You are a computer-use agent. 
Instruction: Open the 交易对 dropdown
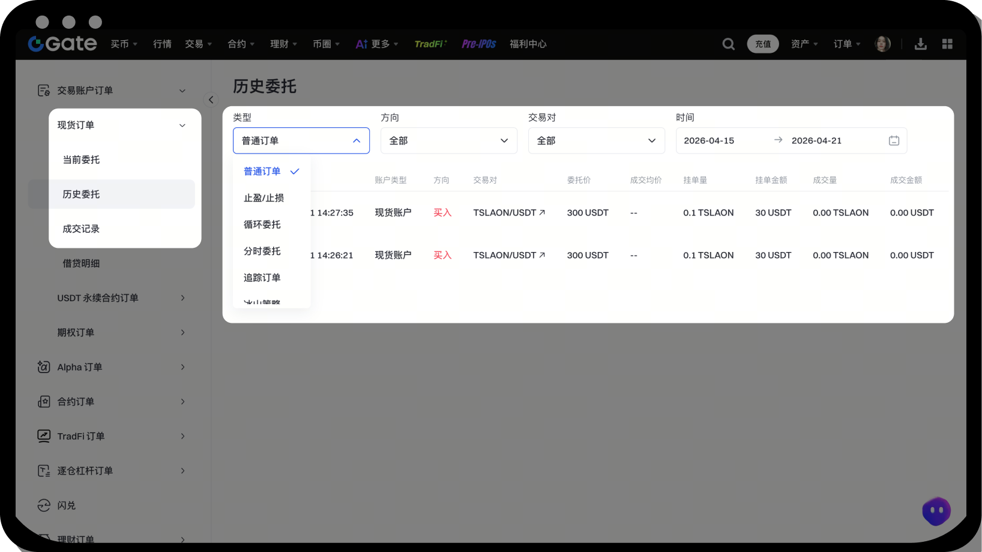(596, 140)
